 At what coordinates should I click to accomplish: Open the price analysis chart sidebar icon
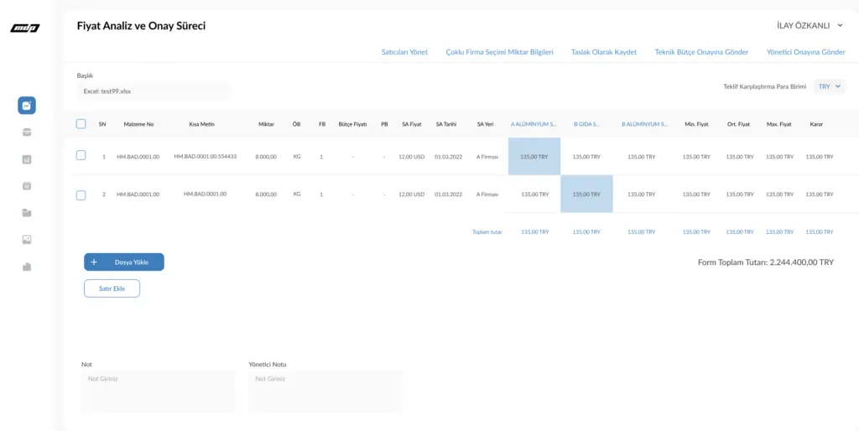(27, 106)
